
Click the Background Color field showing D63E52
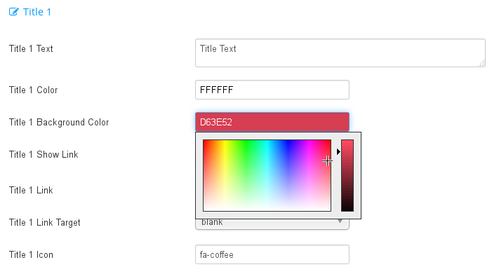272,122
